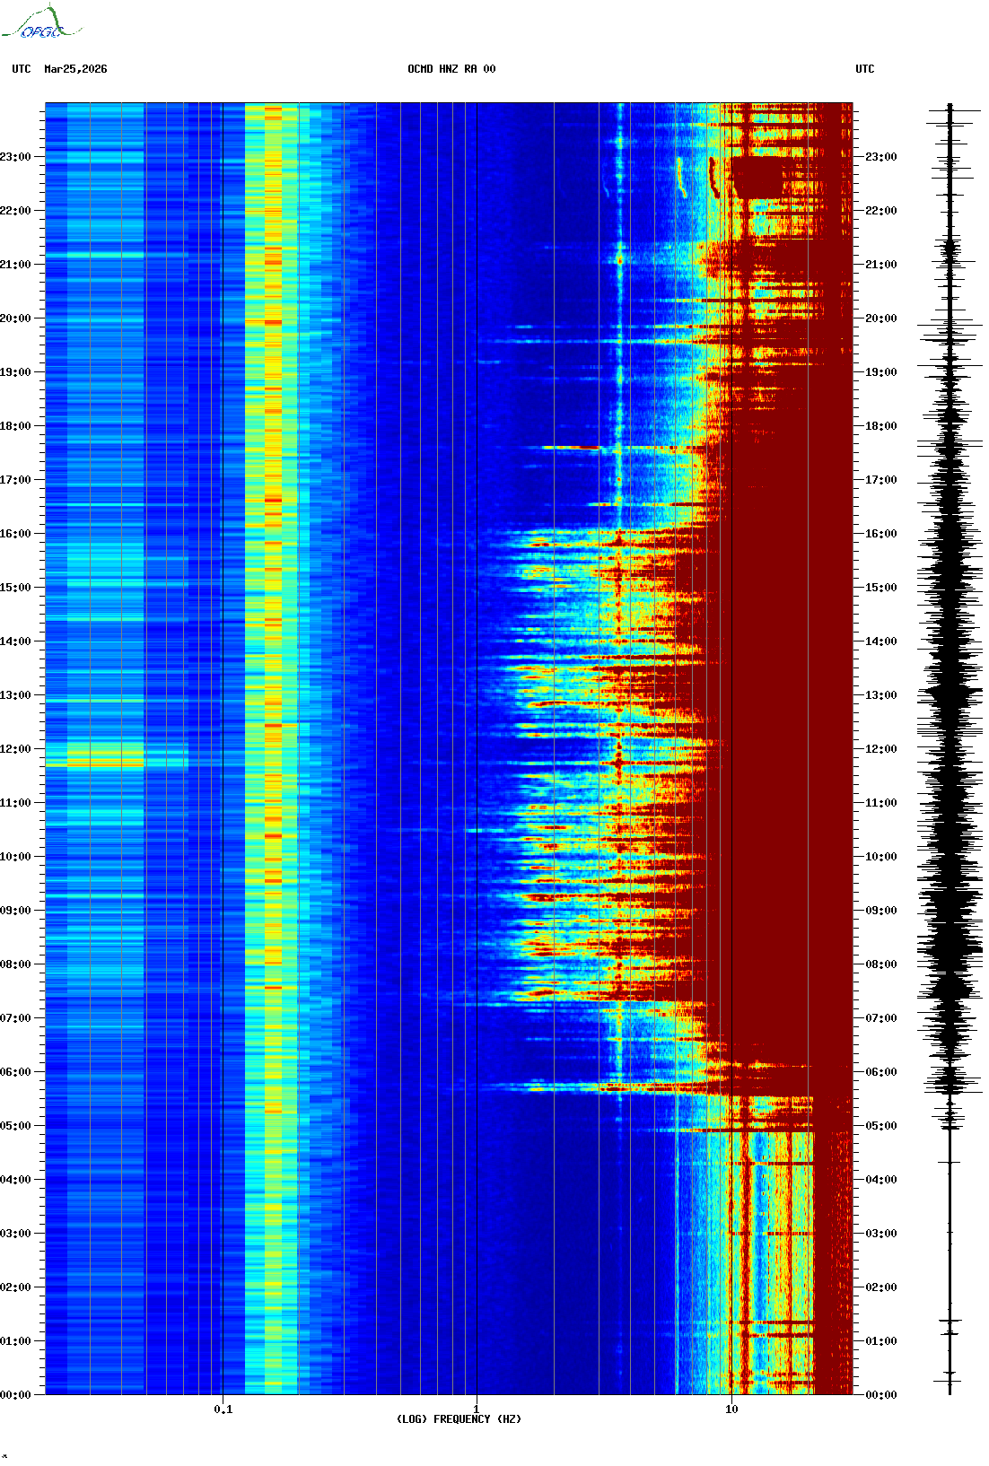The height and width of the screenshot is (1466, 989).
Task: Click the left-axis '19:00' time label
Action: click(x=15, y=372)
